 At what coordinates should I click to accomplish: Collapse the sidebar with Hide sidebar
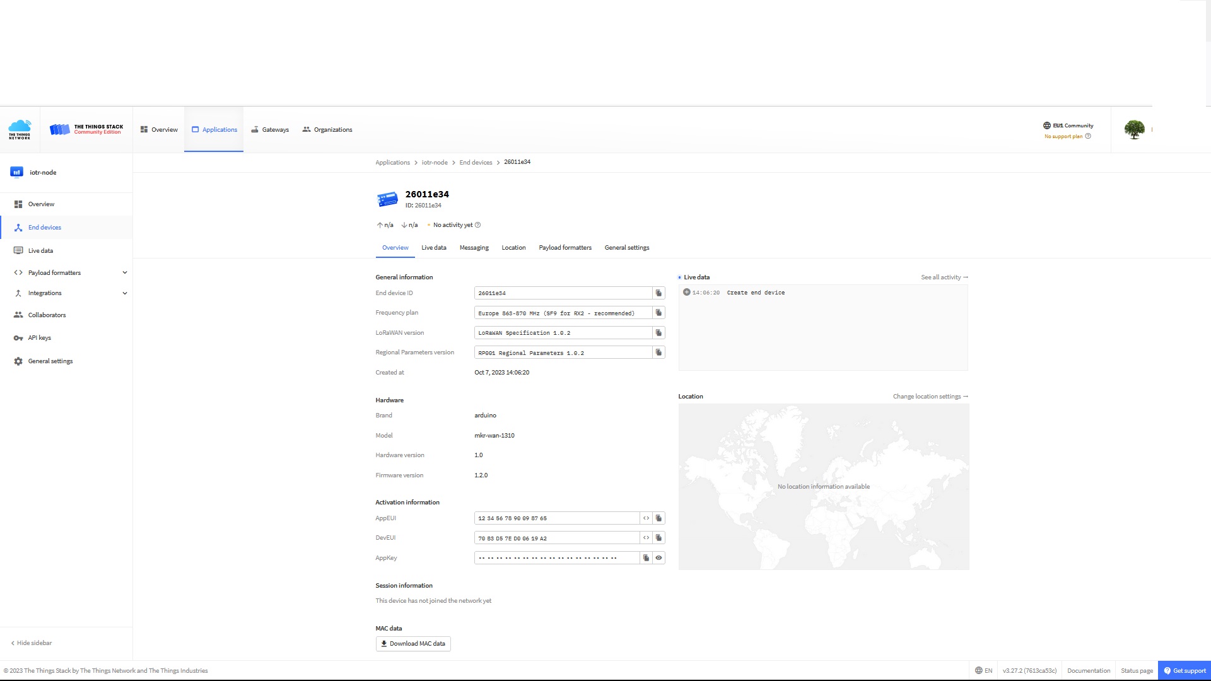tap(31, 643)
